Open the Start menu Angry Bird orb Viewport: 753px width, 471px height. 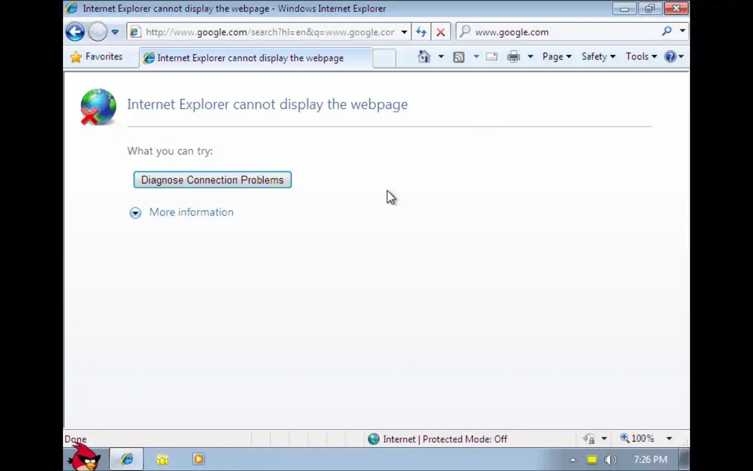[84, 457]
